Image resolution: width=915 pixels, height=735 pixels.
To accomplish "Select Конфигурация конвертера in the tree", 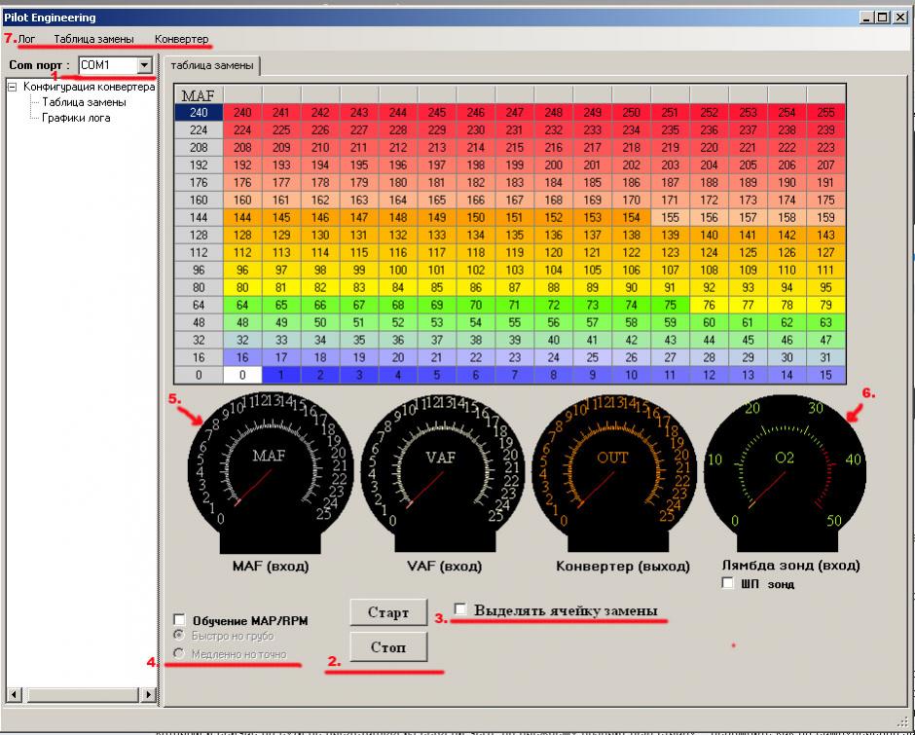I will click(89, 87).
